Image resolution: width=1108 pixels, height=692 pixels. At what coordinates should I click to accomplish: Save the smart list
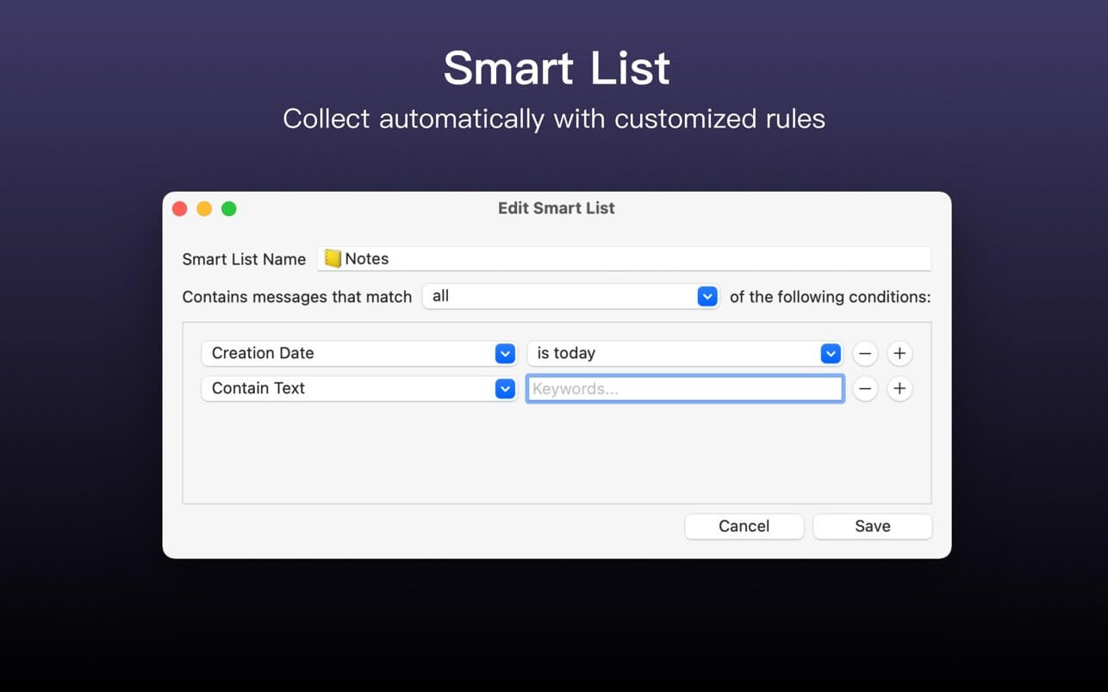click(872, 527)
